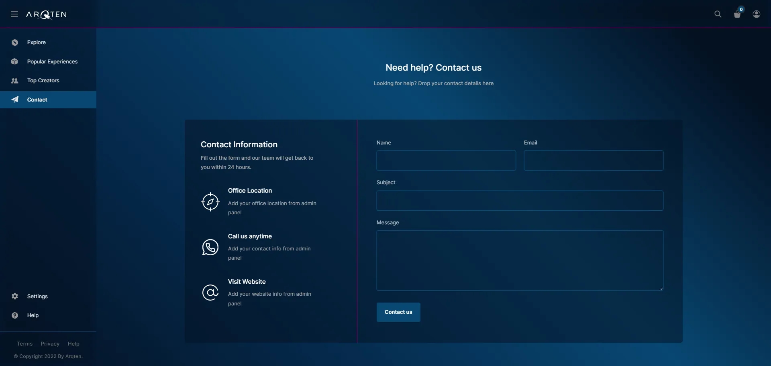This screenshot has width=771, height=366.
Task: Go to Explore in sidebar
Action: tap(48, 43)
